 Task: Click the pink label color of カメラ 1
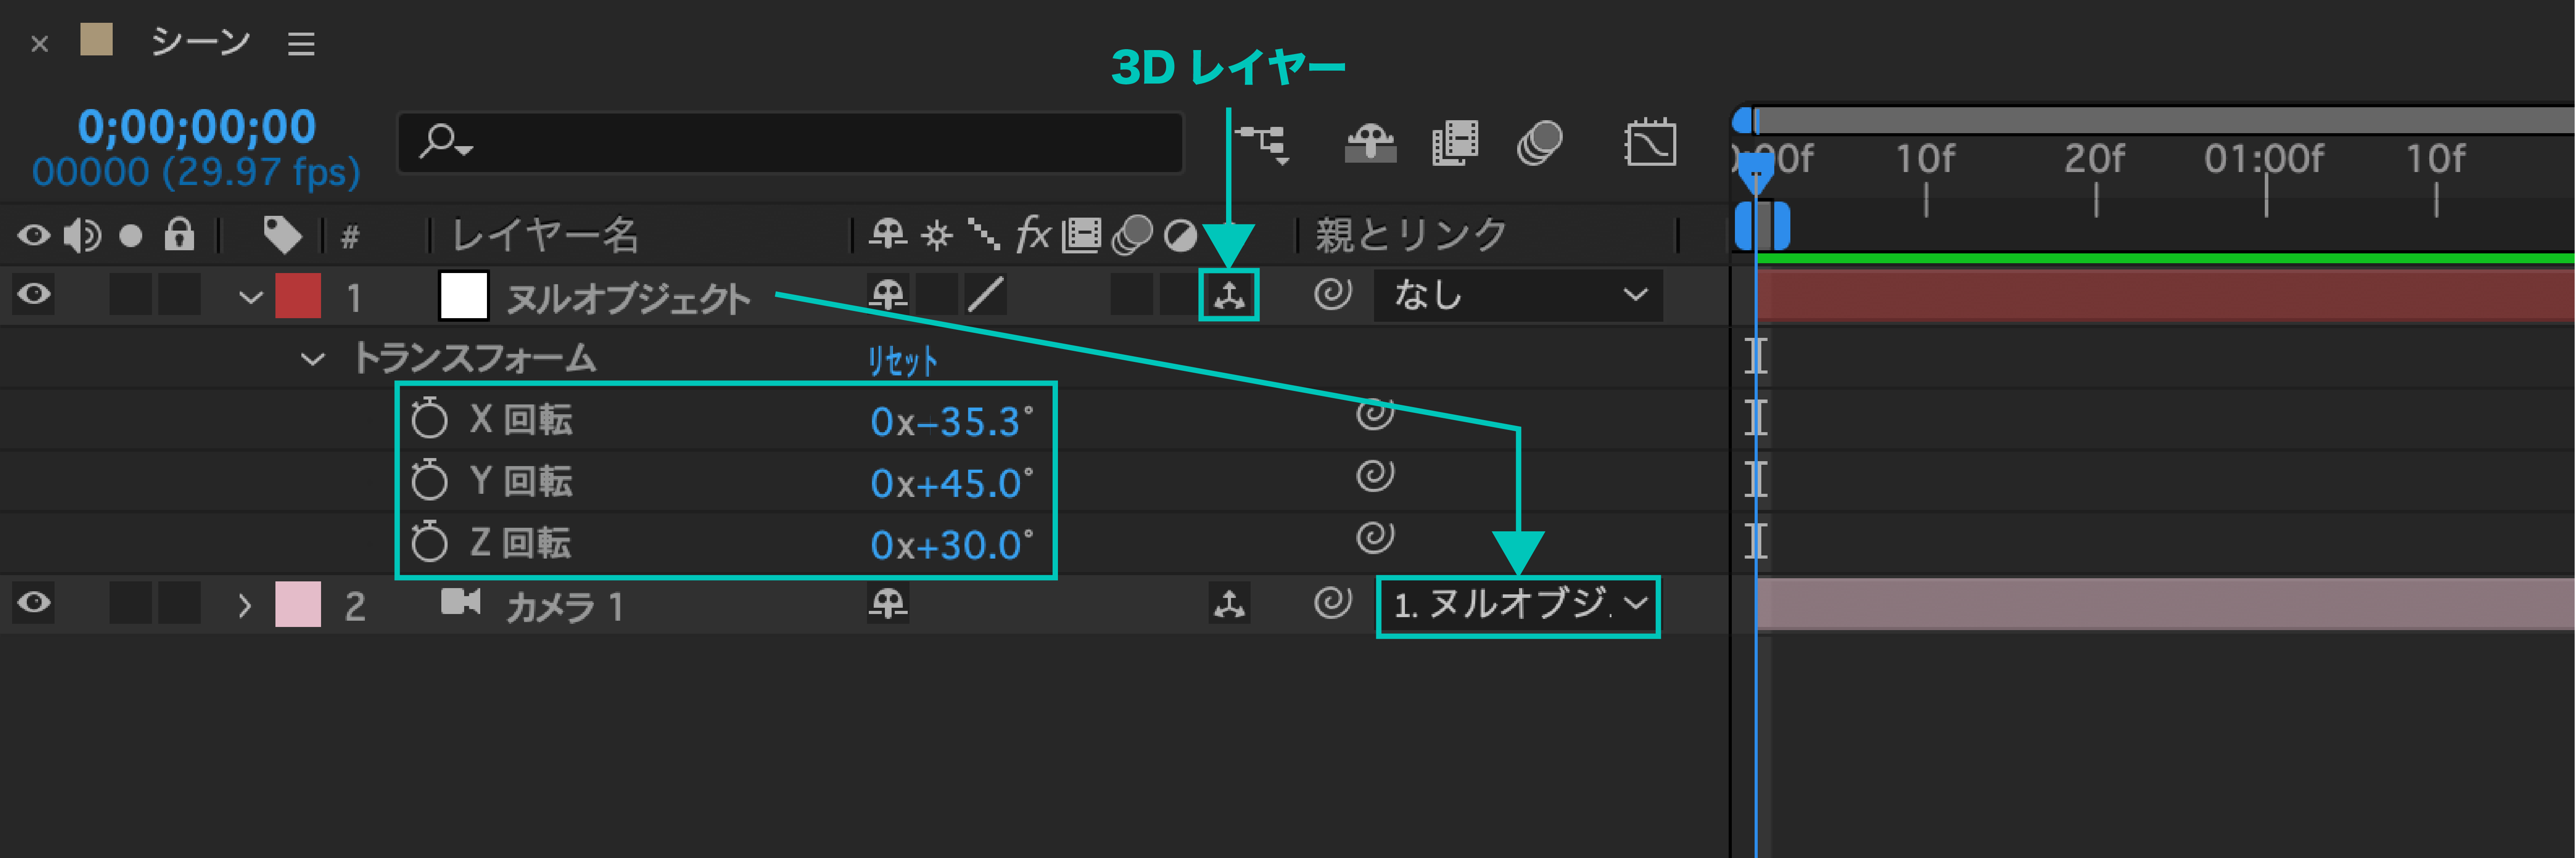pos(298,604)
